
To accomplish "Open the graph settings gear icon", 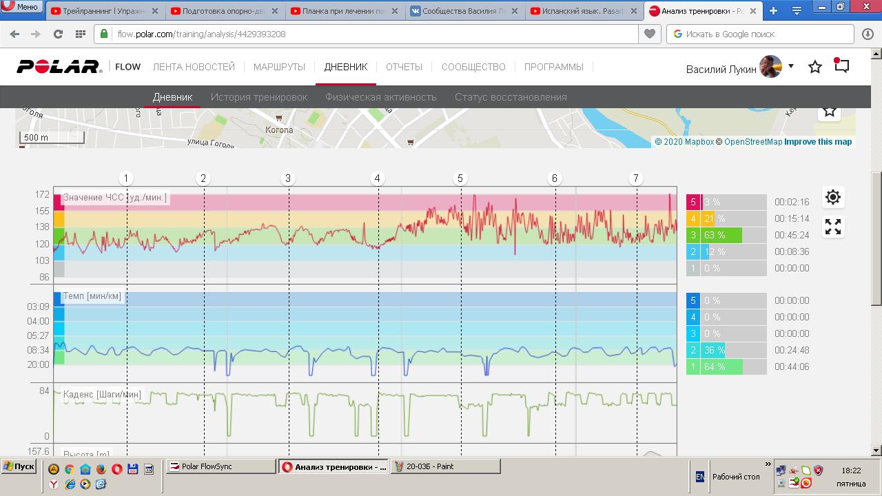I will 832,198.
